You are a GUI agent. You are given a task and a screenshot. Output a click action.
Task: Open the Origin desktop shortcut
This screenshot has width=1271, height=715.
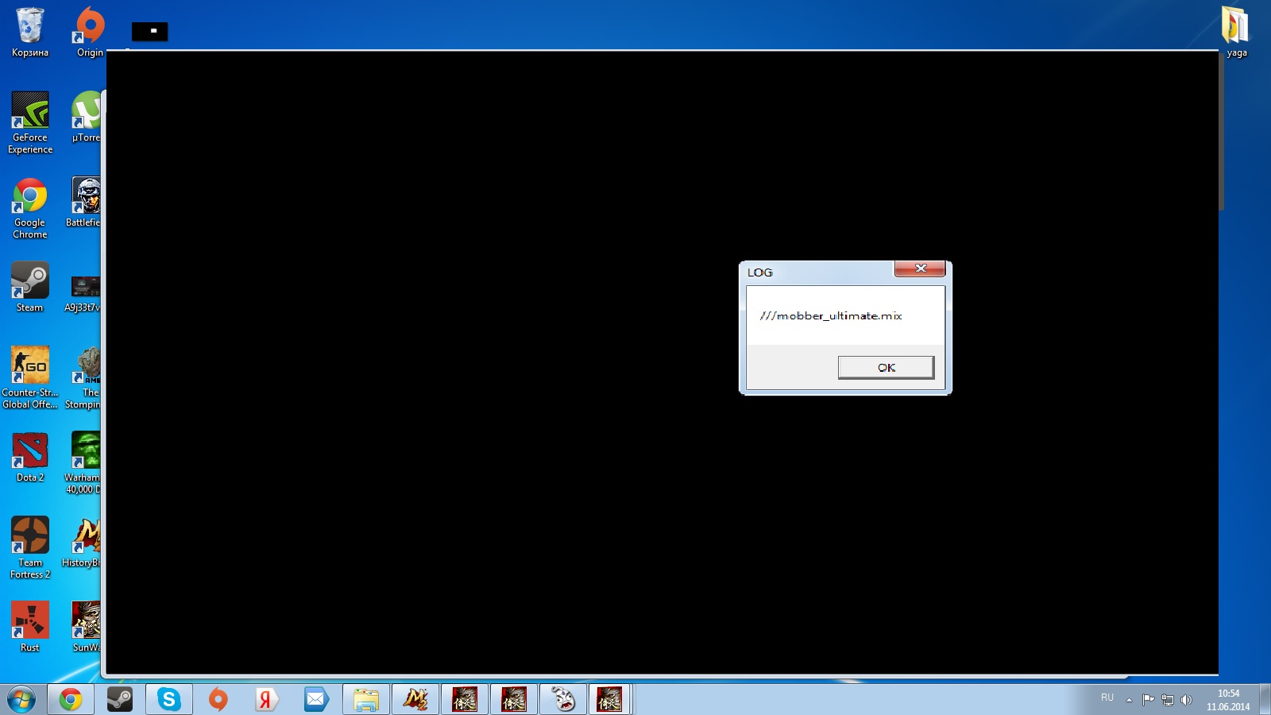tap(89, 33)
